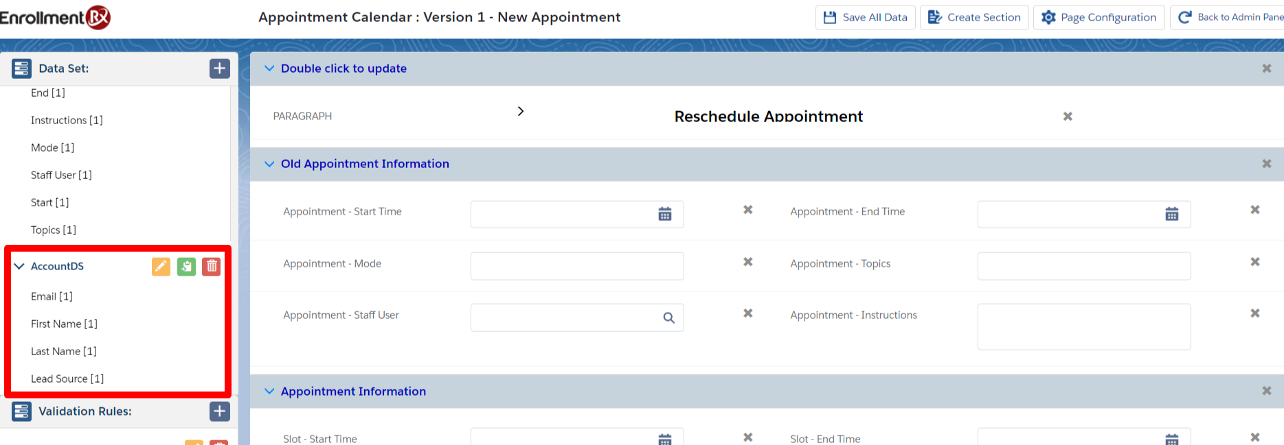
Task: Select the Lead Source field in AccountDS
Action: pyautogui.click(x=67, y=378)
